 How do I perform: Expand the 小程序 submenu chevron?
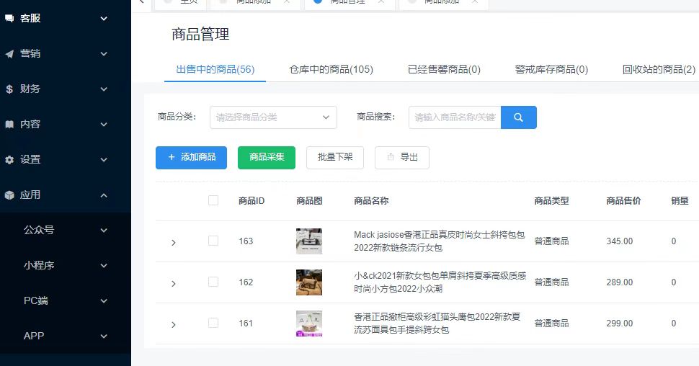104,266
